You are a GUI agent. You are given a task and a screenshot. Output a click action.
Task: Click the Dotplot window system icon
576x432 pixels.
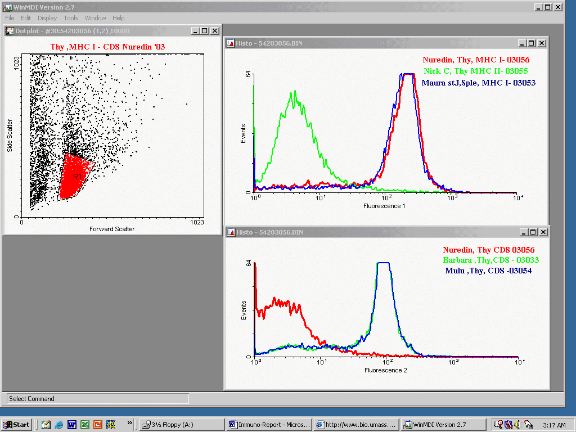pyautogui.click(x=10, y=31)
